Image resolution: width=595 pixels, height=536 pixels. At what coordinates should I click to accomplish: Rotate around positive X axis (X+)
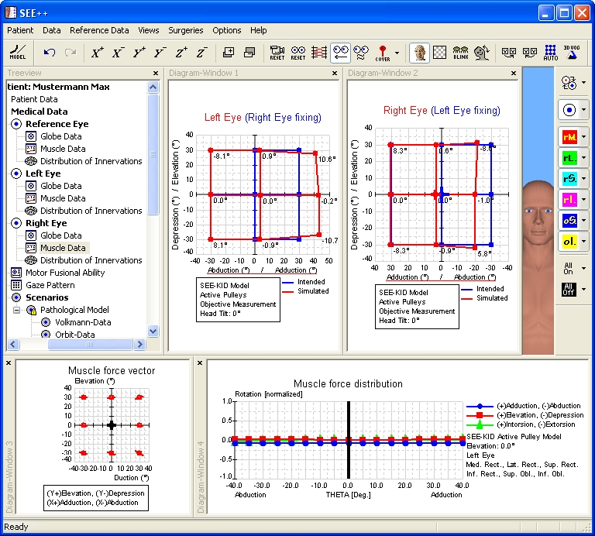click(x=97, y=53)
